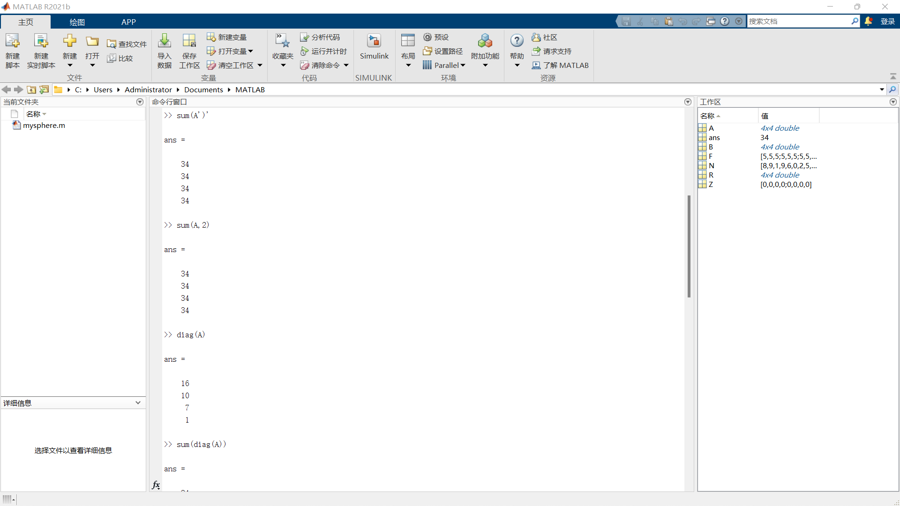
Task: Click the command window vertical scrollbar
Action: pyautogui.click(x=689, y=246)
